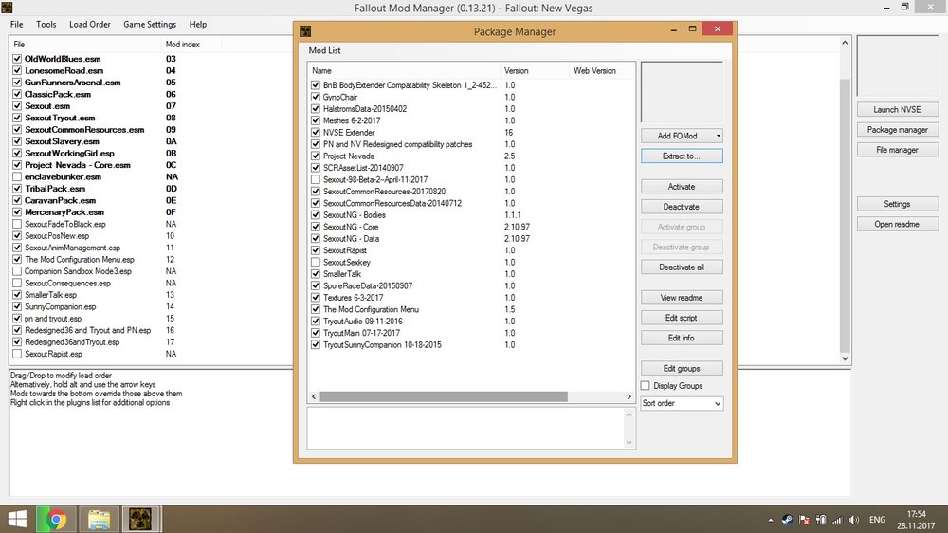Sort mod list by Name column header

404,71
